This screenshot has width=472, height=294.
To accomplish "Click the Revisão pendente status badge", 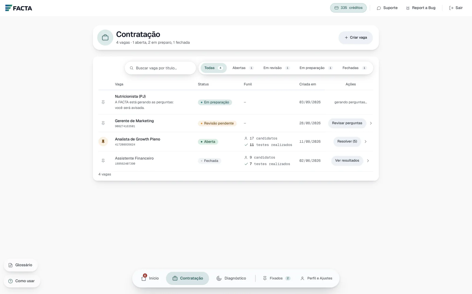I will (x=217, y=123).
